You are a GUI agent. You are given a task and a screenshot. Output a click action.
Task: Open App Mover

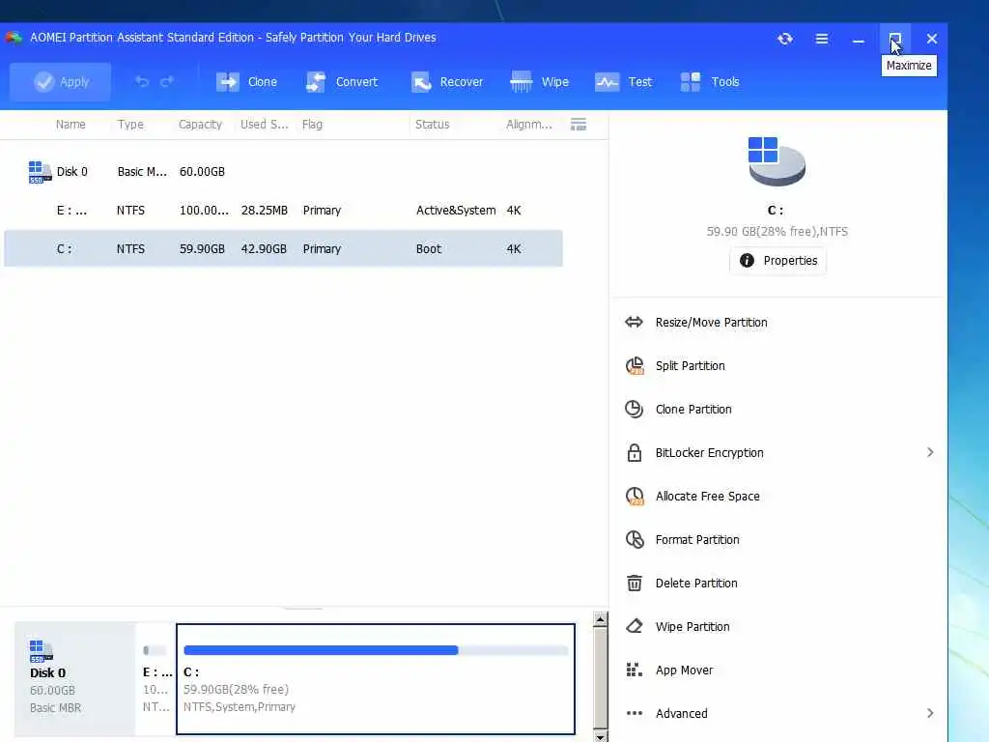684,671
